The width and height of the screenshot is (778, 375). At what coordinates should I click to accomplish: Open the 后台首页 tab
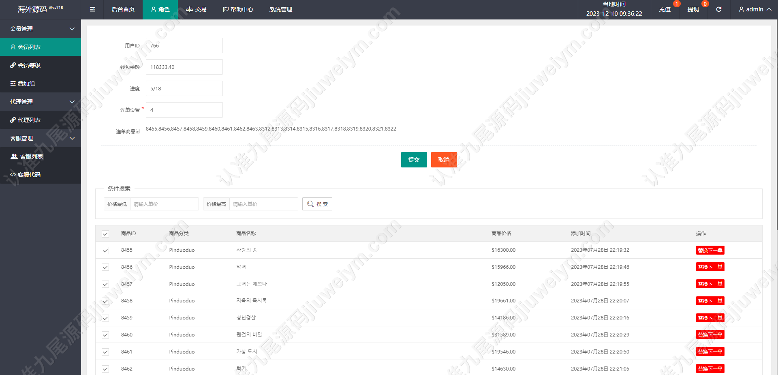tap(123, 9)
